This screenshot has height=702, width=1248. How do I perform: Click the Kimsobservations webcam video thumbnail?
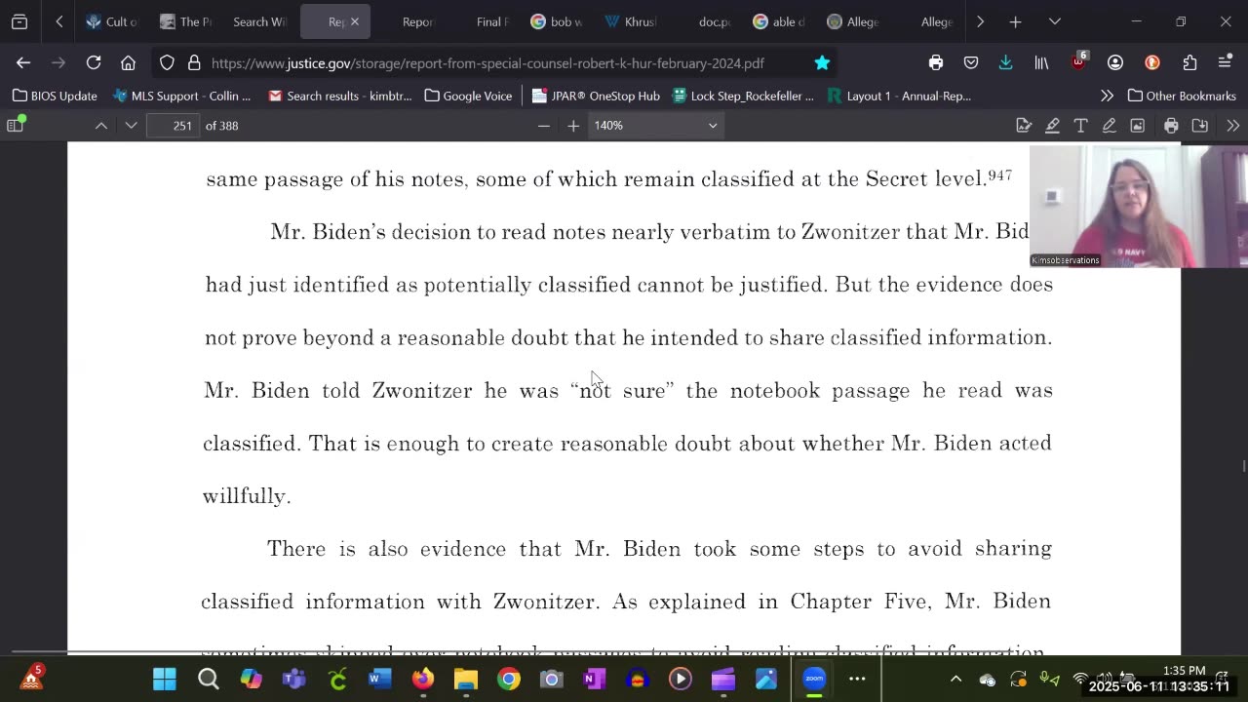pos(1139,206)
